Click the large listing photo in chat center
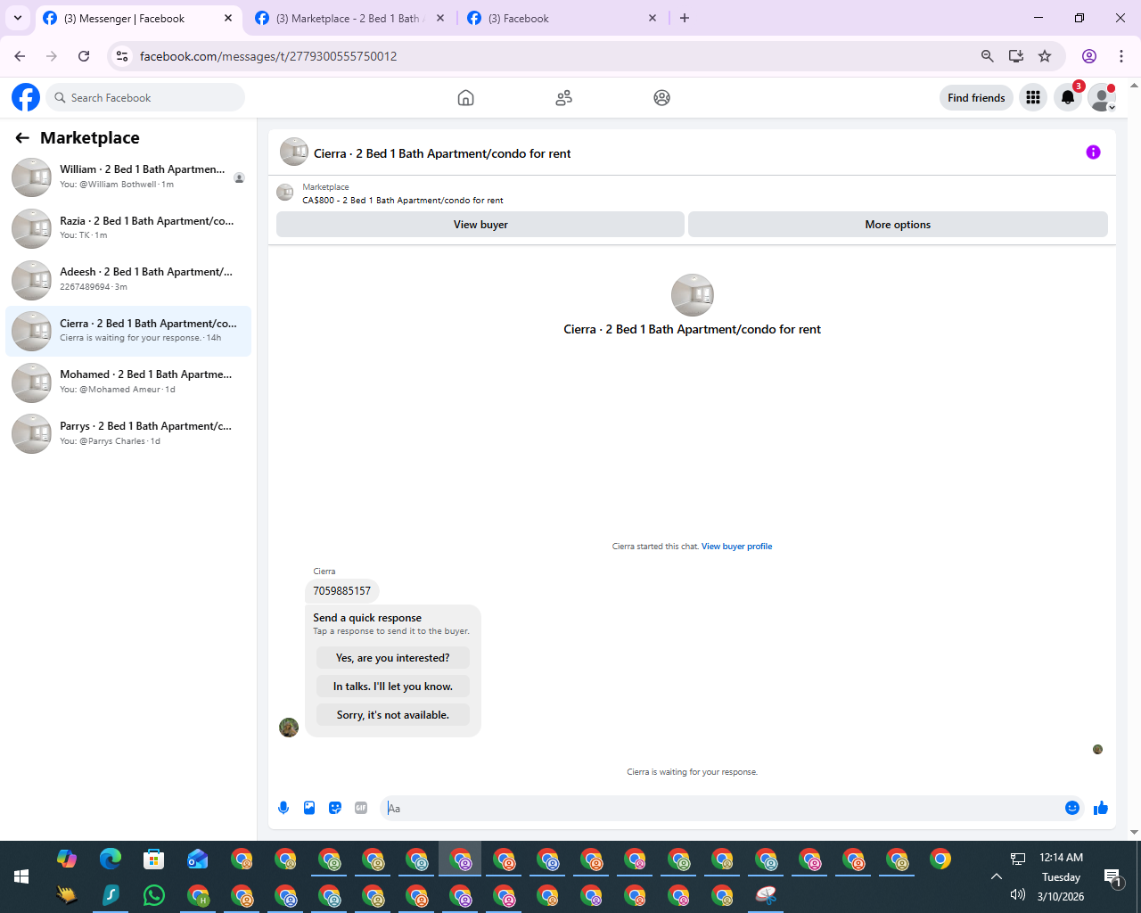 click(x=693, y=295)
